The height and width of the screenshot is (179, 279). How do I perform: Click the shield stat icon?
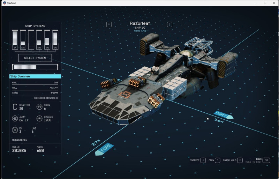39,118
